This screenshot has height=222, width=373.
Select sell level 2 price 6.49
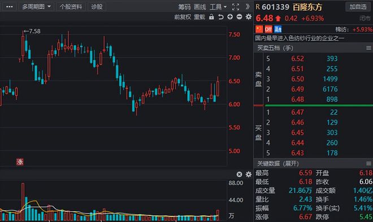pyautogui.click(x=297, y=89)
